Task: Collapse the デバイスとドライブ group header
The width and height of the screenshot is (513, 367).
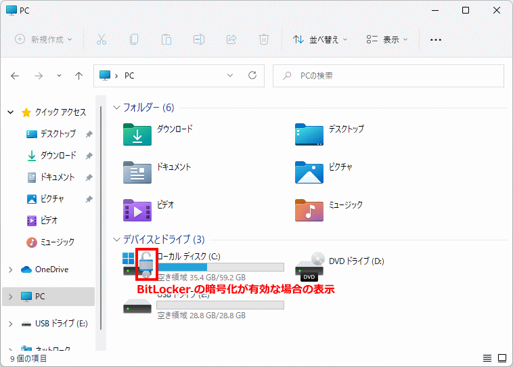Action: click(x=116, y=239)
